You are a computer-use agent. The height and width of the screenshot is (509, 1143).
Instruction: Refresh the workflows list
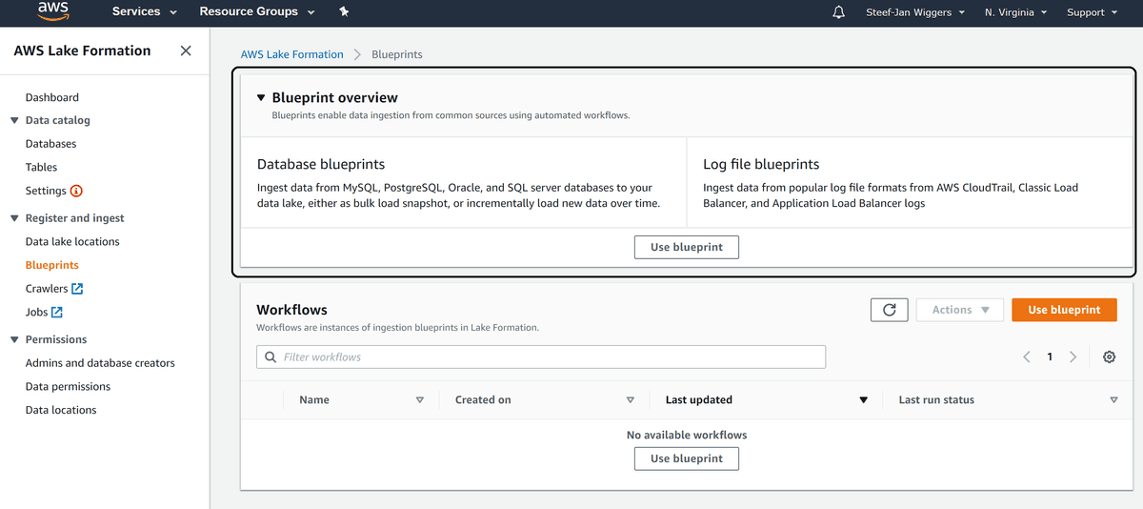(889, 310)
